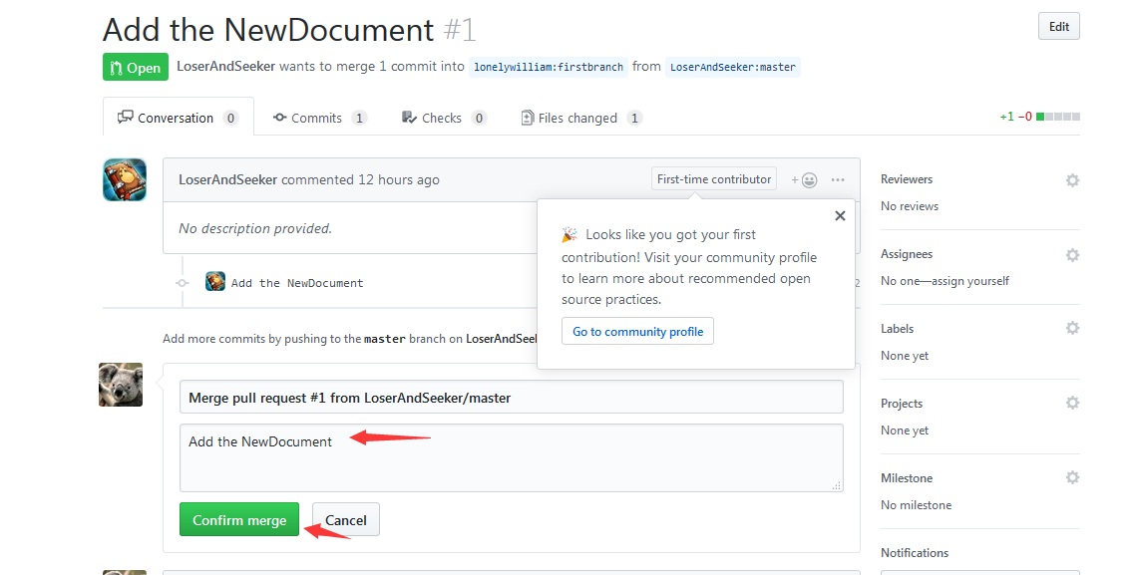Open the Projects gear settings
1138x575 pixels.
coord(1072,403)
